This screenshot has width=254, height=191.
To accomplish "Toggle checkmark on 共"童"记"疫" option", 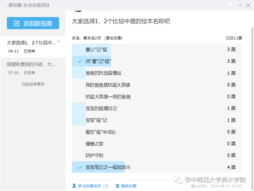I will [80, 61].
